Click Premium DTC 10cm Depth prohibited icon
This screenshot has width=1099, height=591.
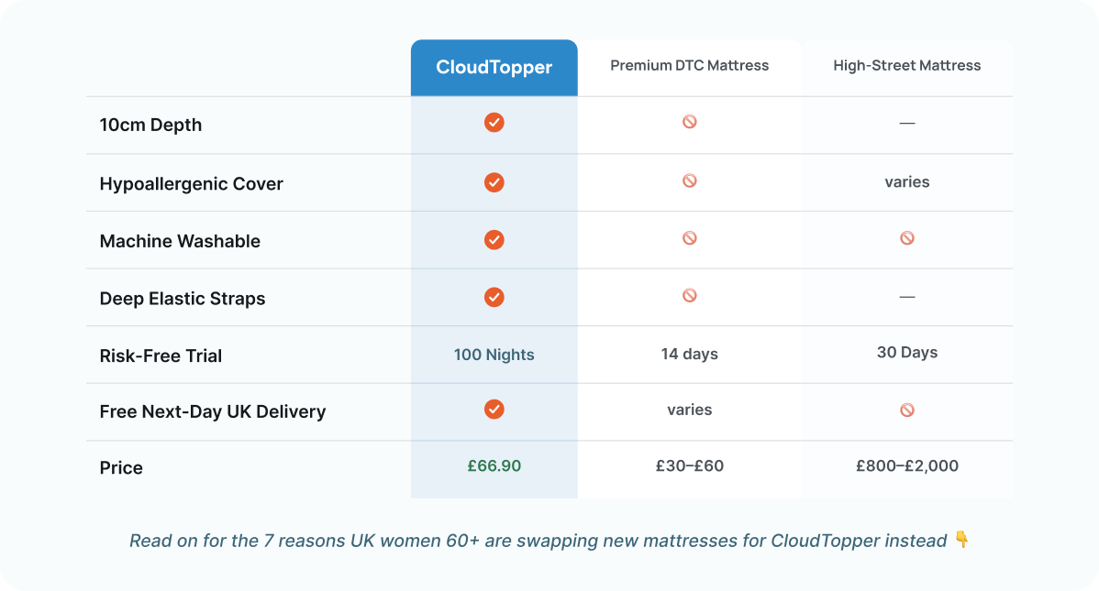point(690,122)
